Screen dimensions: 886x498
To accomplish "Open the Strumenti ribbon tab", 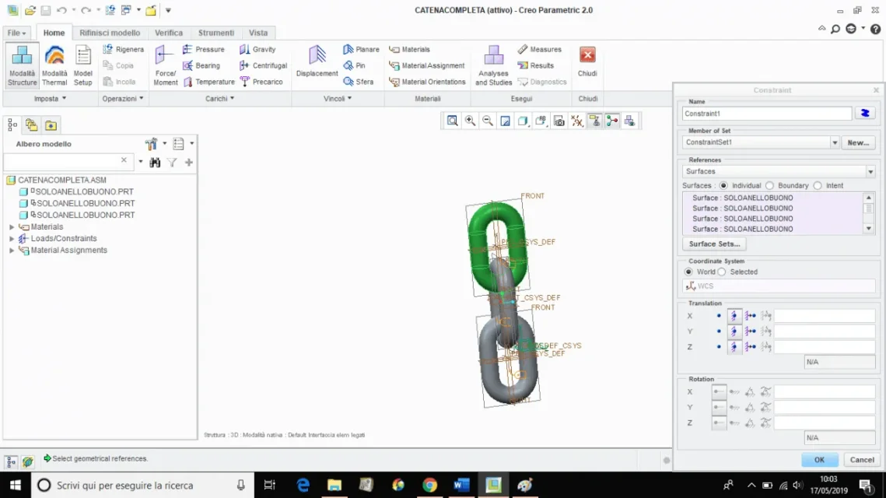I will 216,33.
